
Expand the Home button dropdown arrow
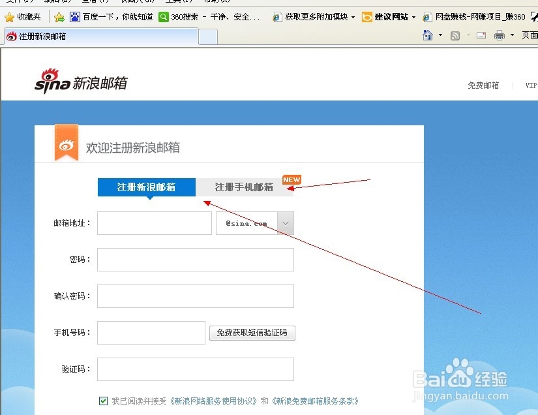[441, 35]
